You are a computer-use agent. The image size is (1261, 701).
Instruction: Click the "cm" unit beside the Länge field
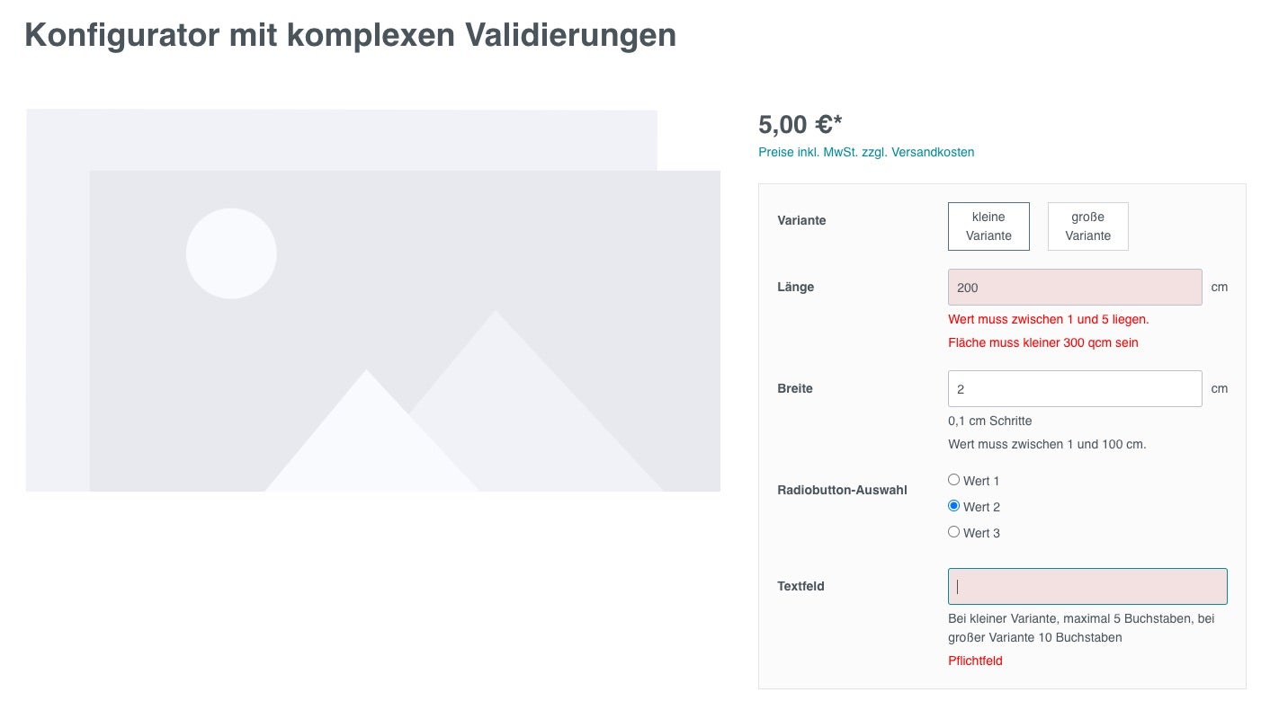tap(1219, 288)
